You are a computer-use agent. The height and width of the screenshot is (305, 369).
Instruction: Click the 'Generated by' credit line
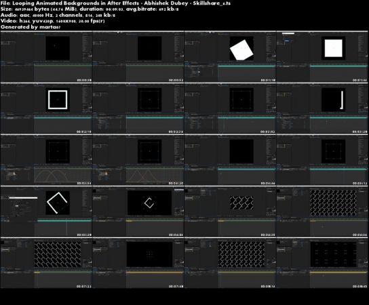point(31,27)
